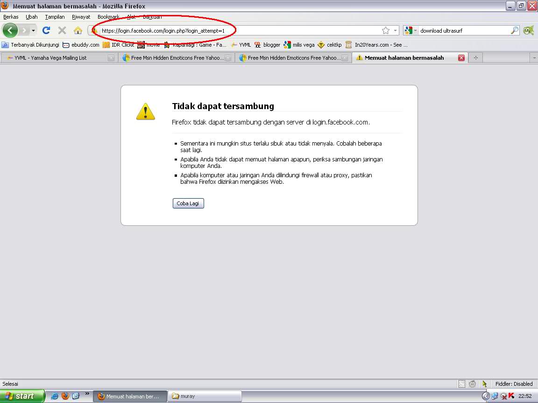Open the back/forward history dropdown arrow
This screenshot has width=538, height=403.
(x=33, y=30)
